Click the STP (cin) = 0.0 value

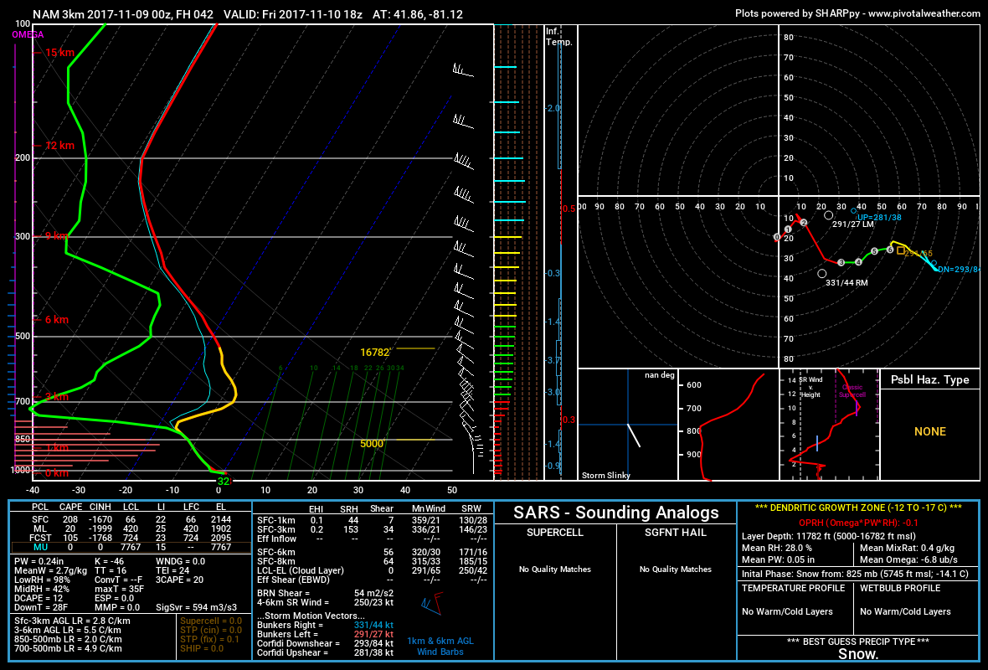[x=211, y=631]
